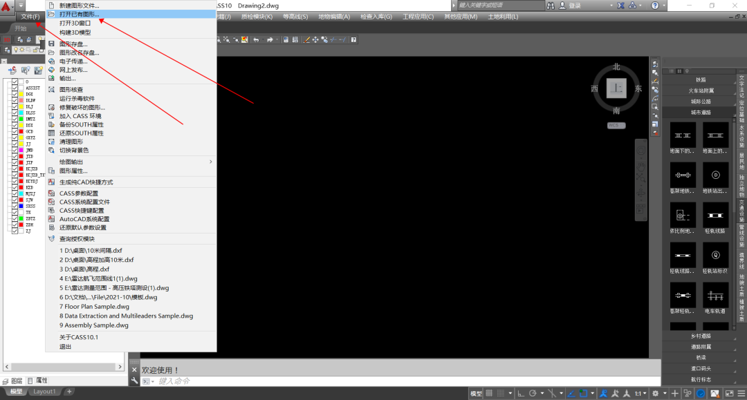747x400 pixels.
Task: Switch to the Layout1 tab
Action: (x=44, y=392)
